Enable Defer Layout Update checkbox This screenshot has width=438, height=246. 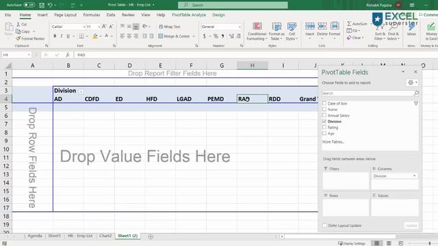pyautogui.click(x=324, y=225)
